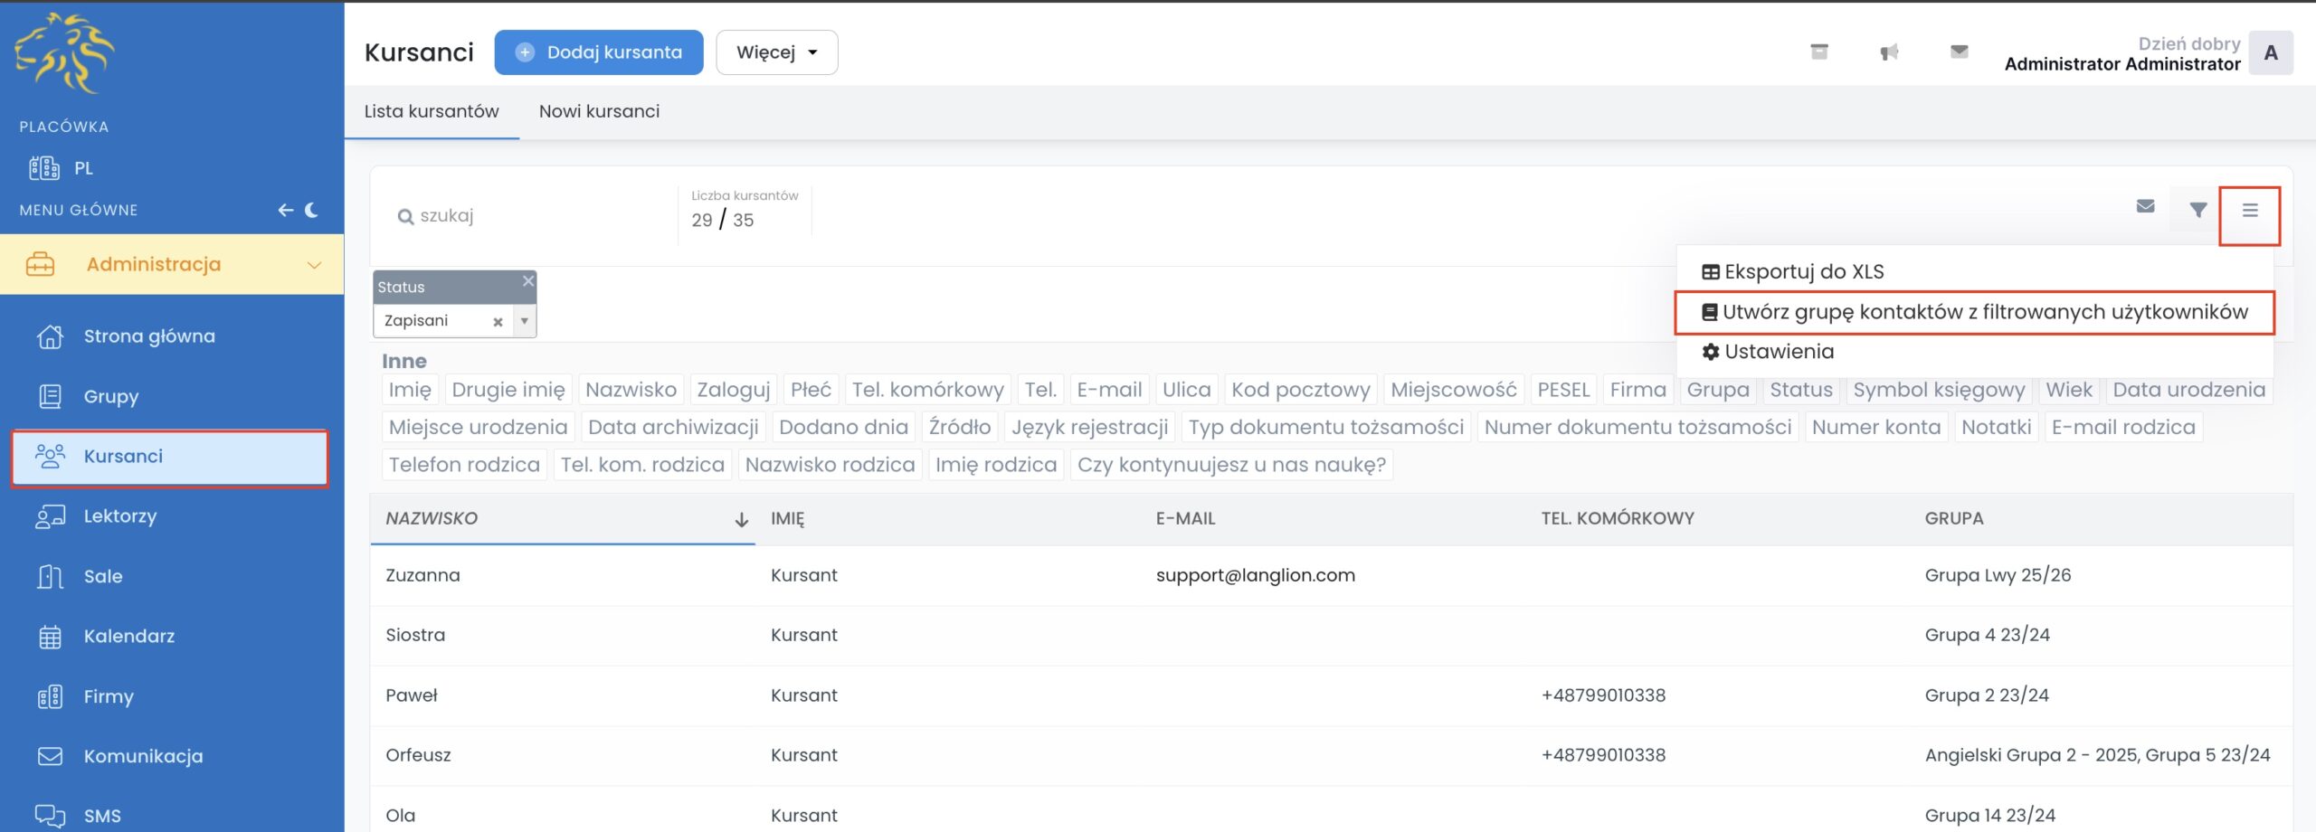The height and width of the screenshot is (832, 2316).
Task: Select Eksportuj do XLS menu item
Action: tap(1803, 271)
